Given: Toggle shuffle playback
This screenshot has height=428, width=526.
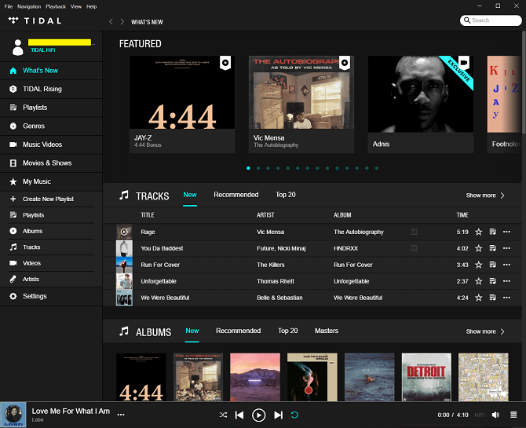Looking at the screenshot, I should [x=223, y=415].
